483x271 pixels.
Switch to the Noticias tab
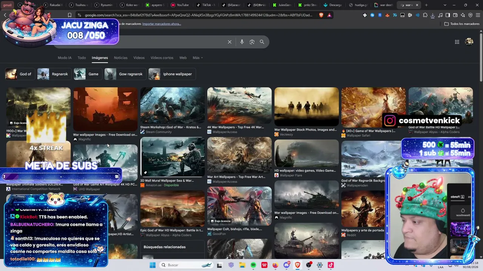click(x=121, y=58)
